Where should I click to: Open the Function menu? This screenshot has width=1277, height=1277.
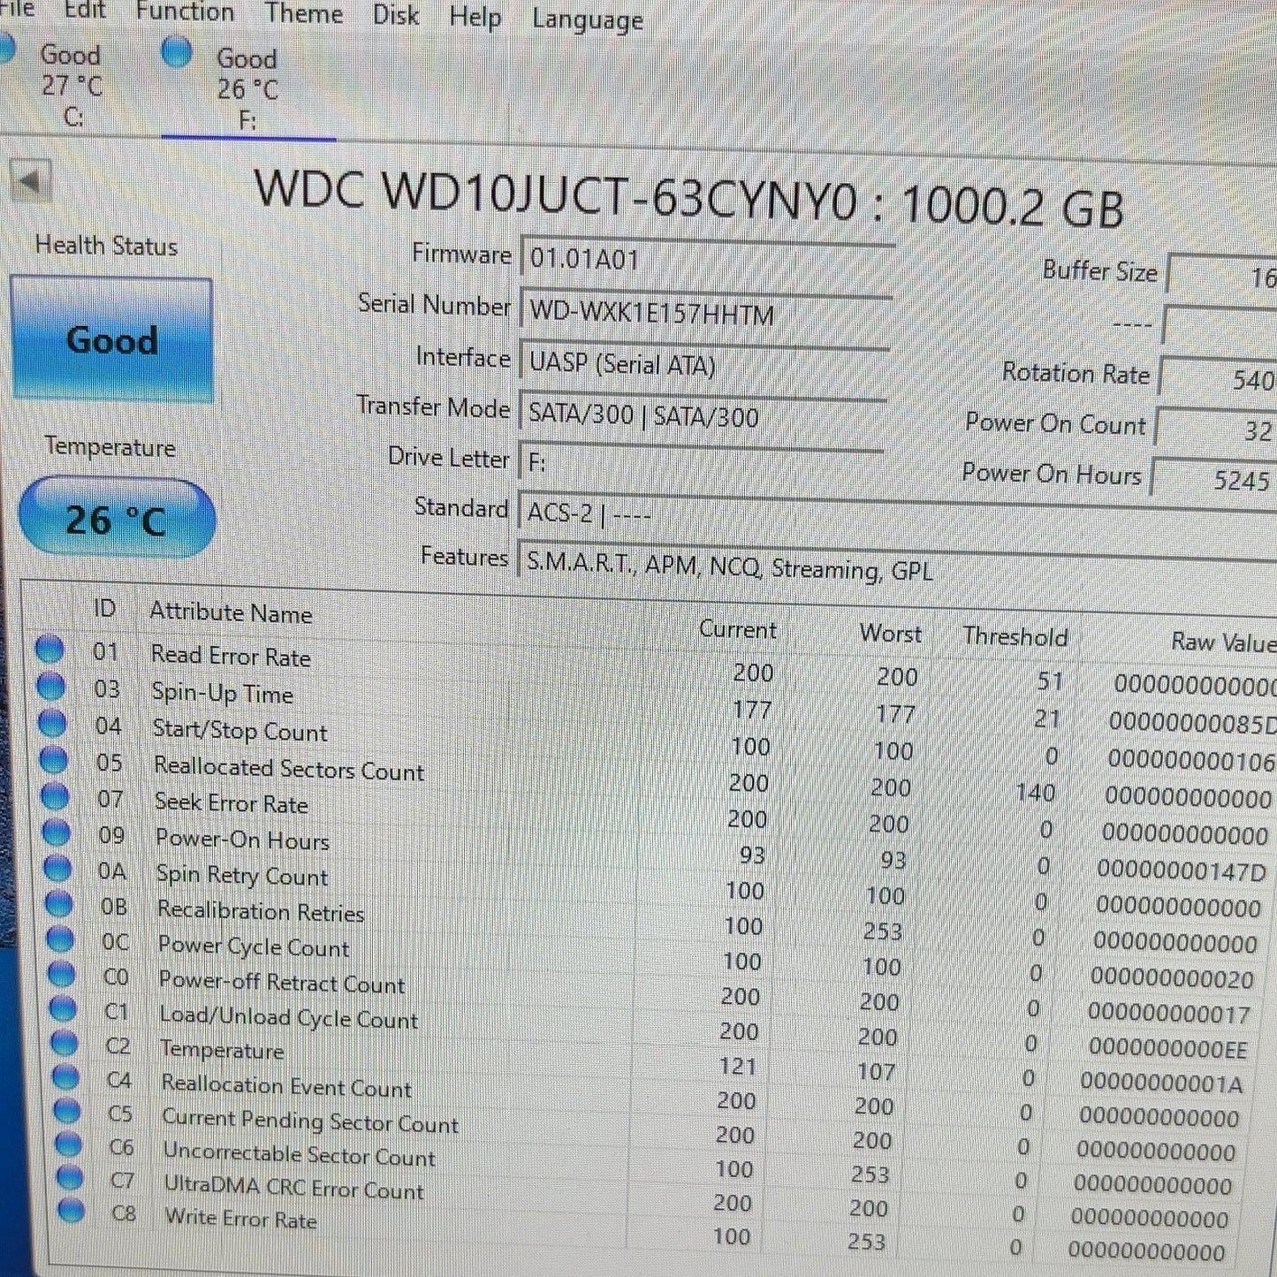coord(185,12)
